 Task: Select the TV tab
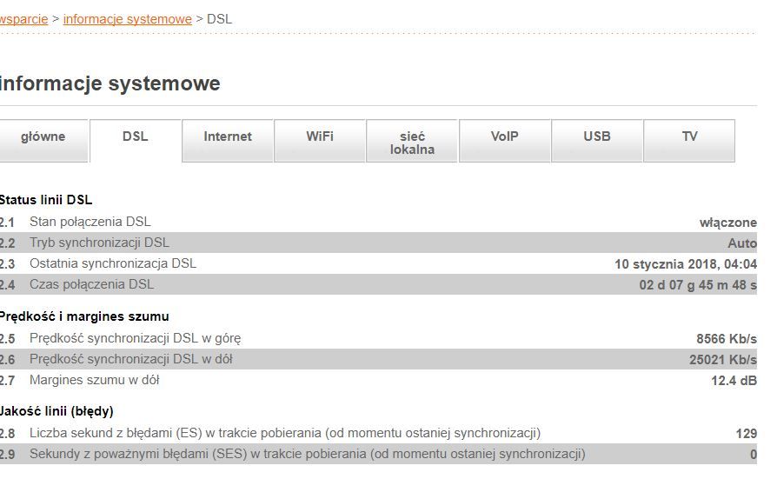coord(689,137)
